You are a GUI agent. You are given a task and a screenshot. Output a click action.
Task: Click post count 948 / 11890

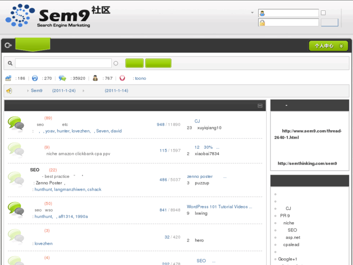pos(168,124)
